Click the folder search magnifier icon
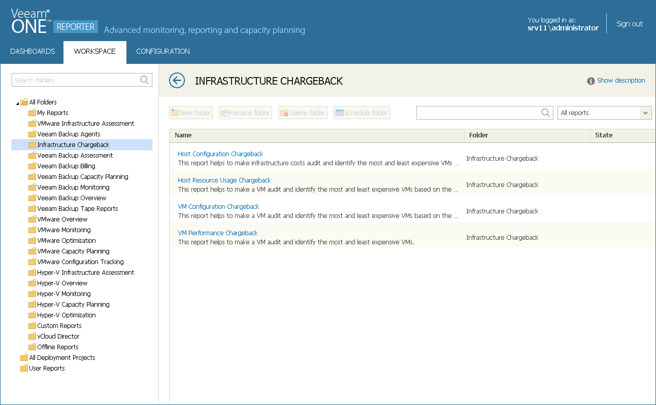The height and width of the screenshot is (405, 656). pos(145,80)
